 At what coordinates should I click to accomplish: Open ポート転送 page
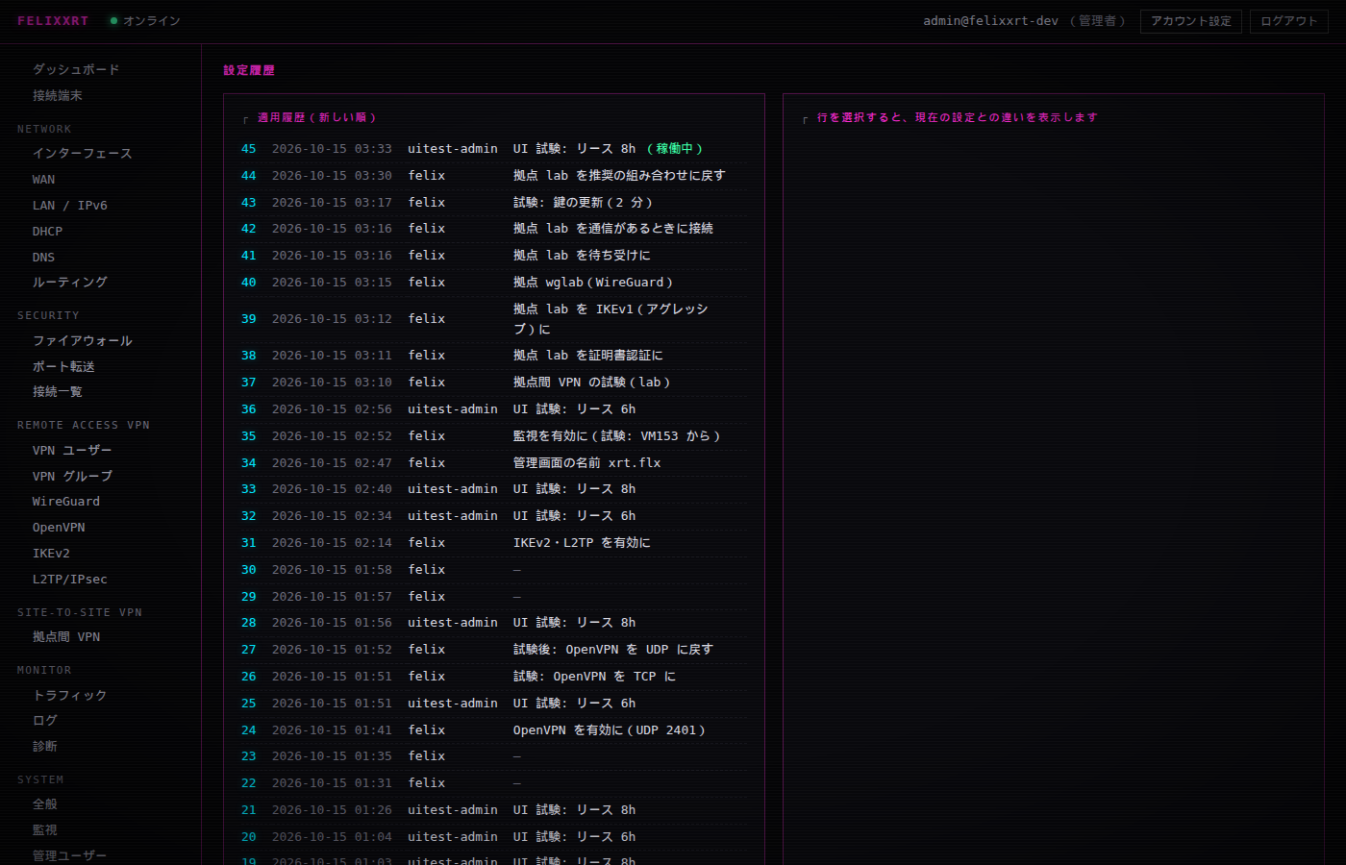coord(63,367)
